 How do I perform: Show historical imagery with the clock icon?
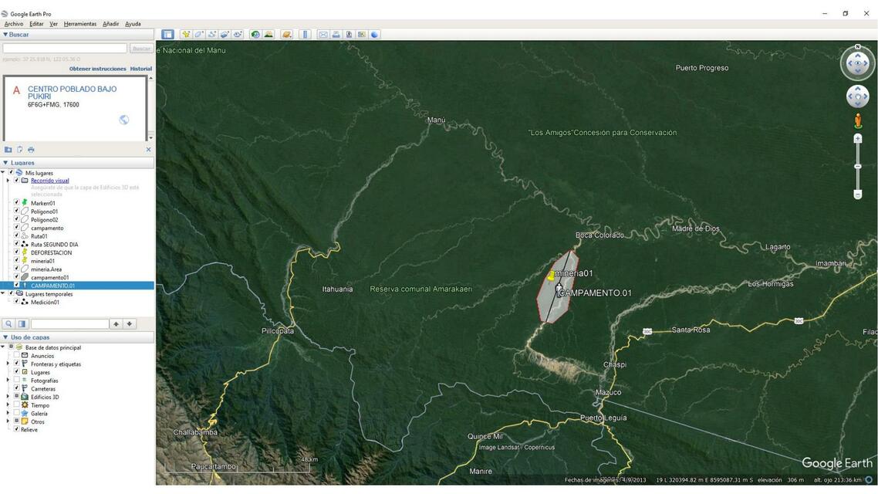coord(255,35)
